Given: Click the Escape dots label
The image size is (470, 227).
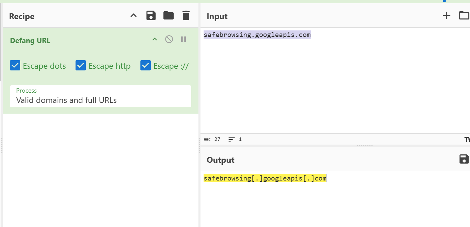Looking at the screenshot, I should (x=44, y=66).
